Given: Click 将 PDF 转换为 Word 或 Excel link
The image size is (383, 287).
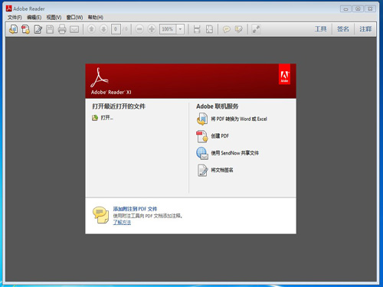Looking at the screenshot, I should click(239, 119).
